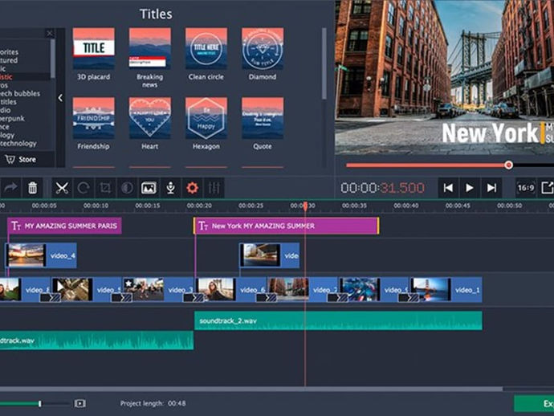Viewport: 554px width, 416px height.
Task: Click the rotate clip icon
Action: [x=84, y=188]
